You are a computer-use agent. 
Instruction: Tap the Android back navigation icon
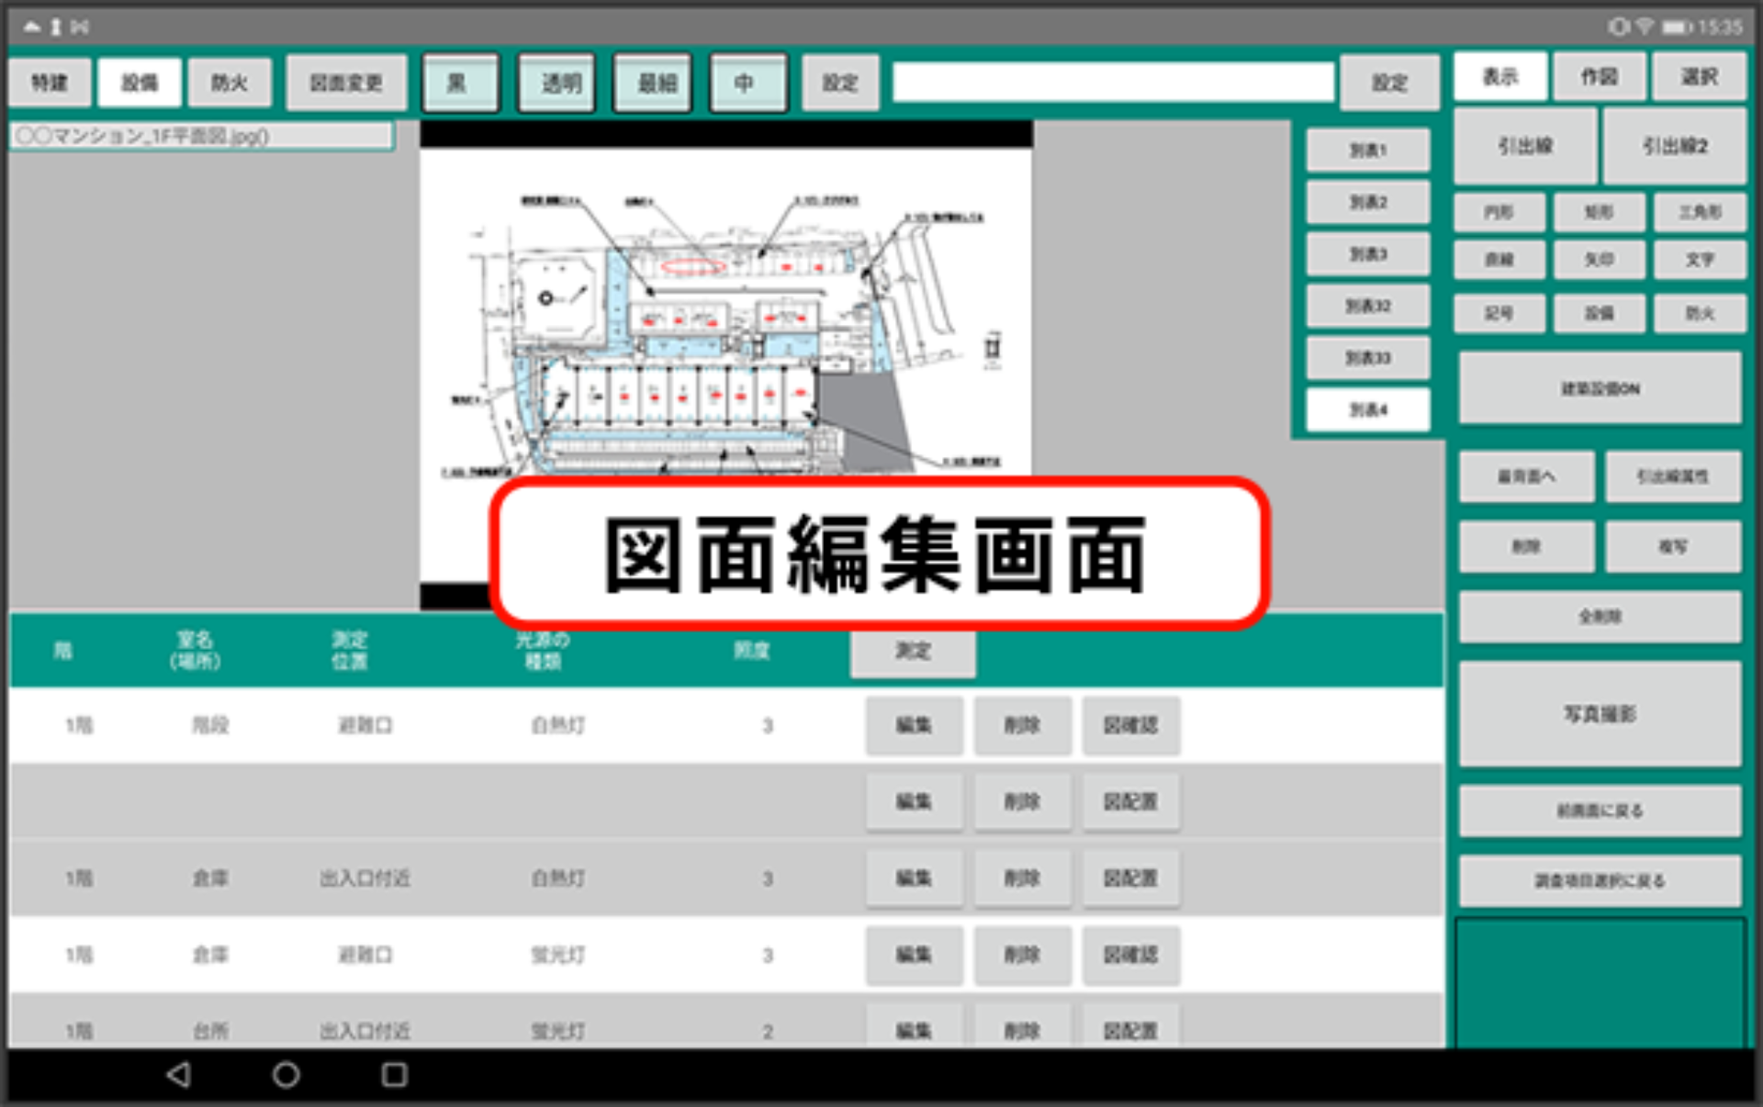click(x=179, y=1074)
